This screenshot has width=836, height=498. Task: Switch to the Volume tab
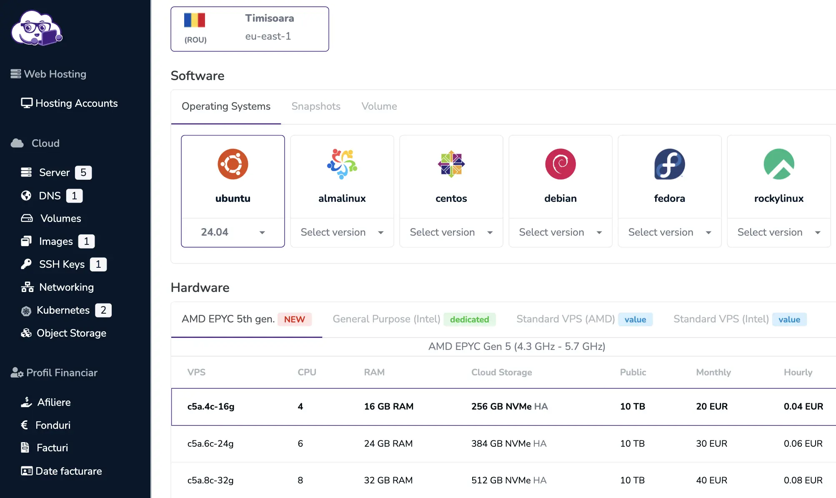(x=379, y=106)
